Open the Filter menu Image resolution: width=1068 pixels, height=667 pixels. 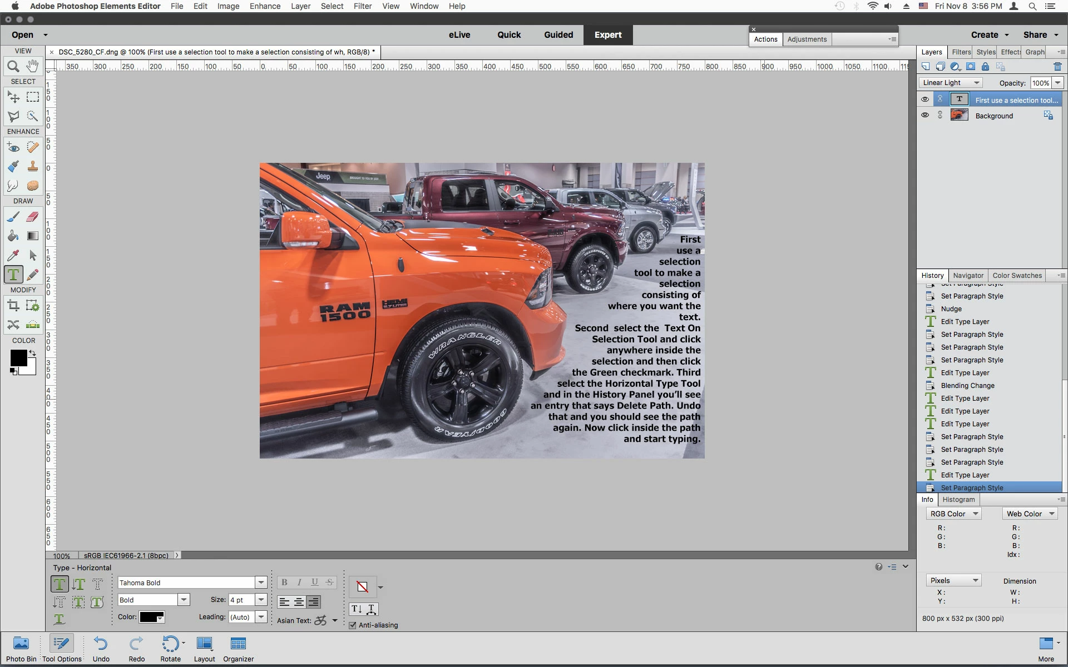[x=362, y=6]
